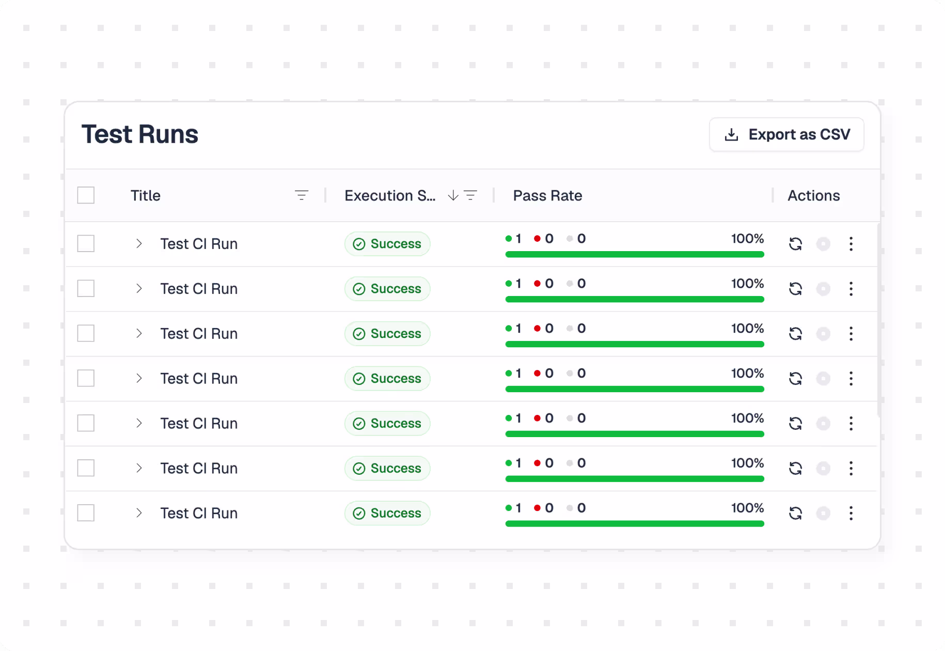Check the seventh Test CI Run checkbox
This screenshot has height=651, width=945.
click(86, 513)
